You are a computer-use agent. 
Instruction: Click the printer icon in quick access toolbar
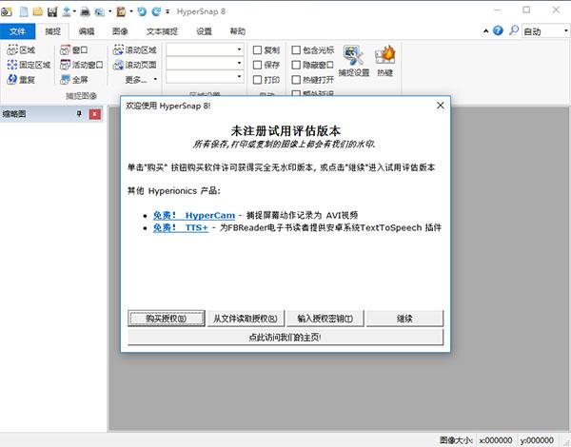tap(85, 11)
